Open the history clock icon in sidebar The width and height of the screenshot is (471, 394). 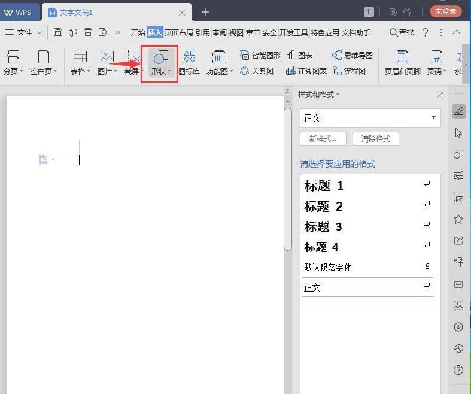pos(458,348)
